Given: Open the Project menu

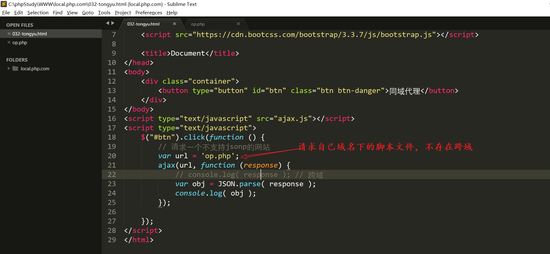Looking at the screenshot, I should [123, 13].
